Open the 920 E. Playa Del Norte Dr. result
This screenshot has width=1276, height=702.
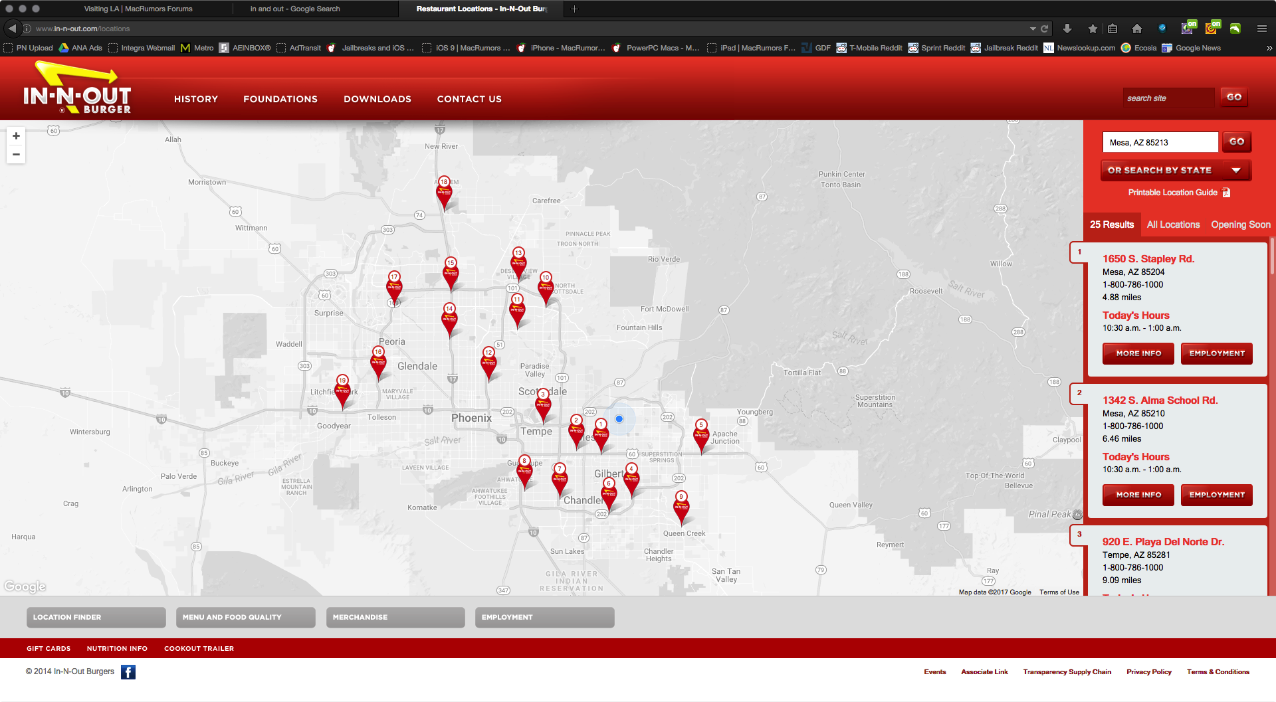tap(1163, 542)
